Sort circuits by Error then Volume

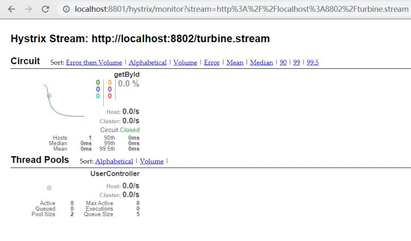point(94,62)
